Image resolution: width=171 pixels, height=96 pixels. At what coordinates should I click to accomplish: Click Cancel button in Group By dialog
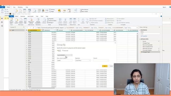tap(111, 66)
